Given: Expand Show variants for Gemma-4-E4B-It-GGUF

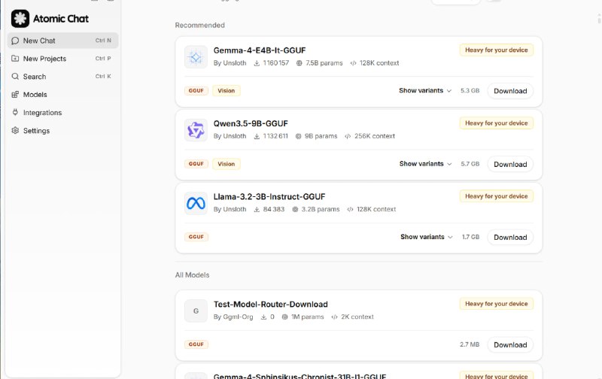Looking at the screenshot, I should click(425, 90).
